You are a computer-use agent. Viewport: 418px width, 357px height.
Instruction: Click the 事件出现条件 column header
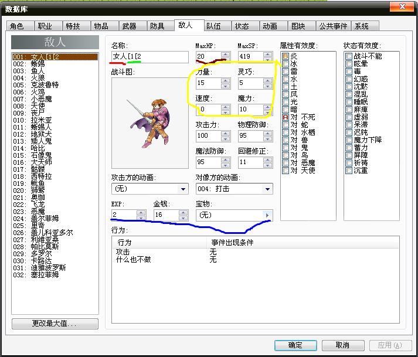tap(303, 243)
